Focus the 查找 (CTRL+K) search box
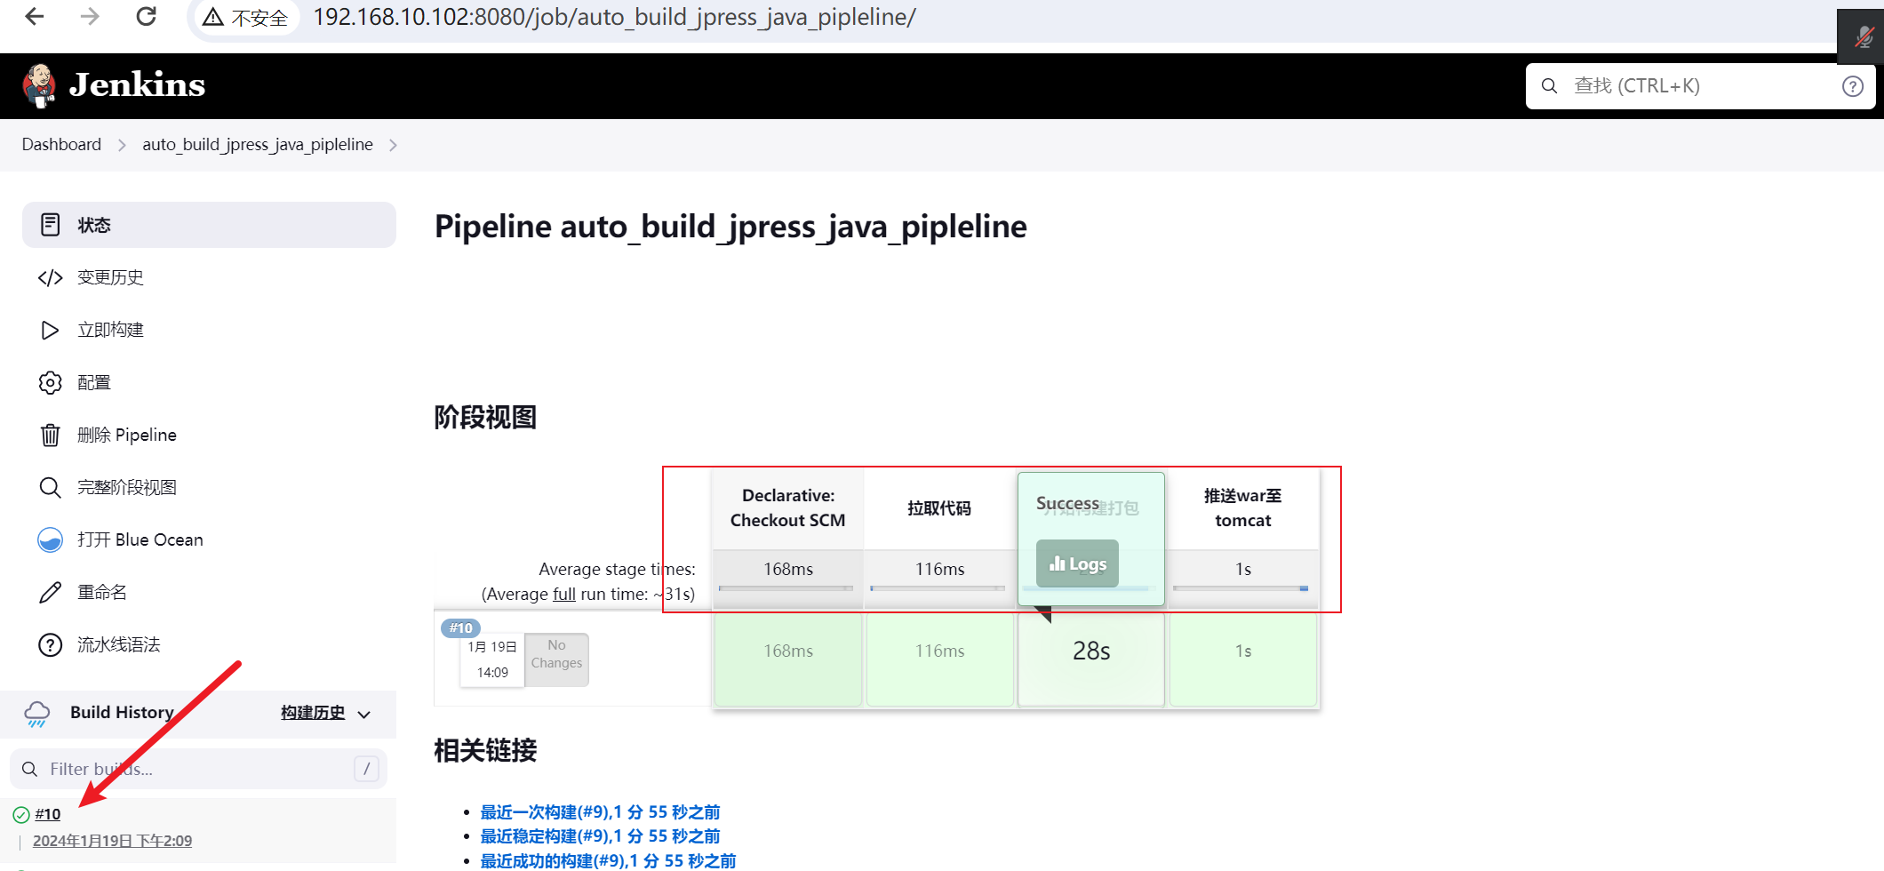 (x=1700, y=86)
